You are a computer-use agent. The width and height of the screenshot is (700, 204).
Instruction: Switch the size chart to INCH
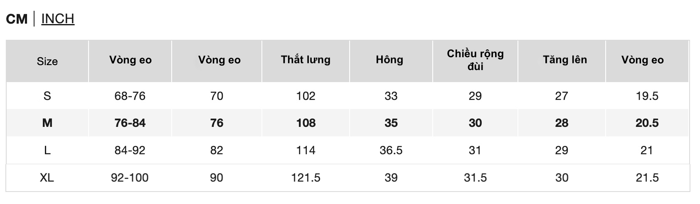point(58,19)
